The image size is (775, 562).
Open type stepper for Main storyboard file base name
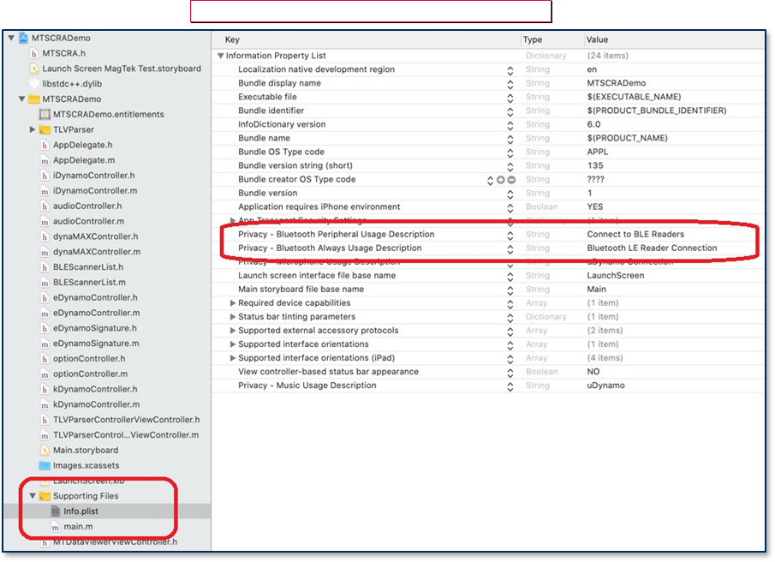510,290
